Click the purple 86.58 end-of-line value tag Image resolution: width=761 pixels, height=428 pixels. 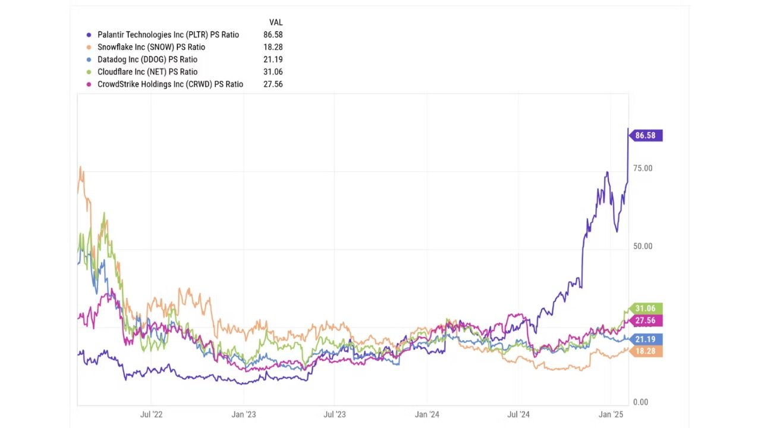point(645,136)
